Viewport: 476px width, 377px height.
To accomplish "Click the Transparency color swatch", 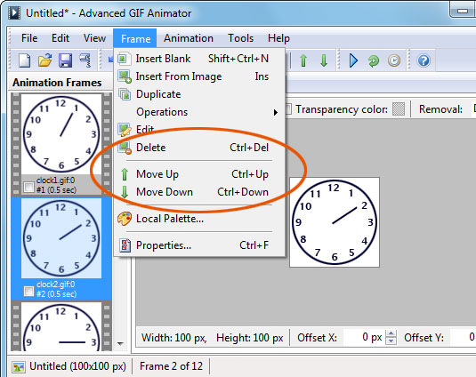I will (399, 109).
